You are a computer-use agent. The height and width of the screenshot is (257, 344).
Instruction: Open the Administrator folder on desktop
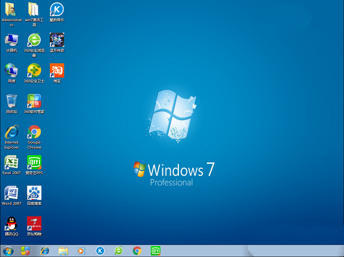click(x=11, y=10)
